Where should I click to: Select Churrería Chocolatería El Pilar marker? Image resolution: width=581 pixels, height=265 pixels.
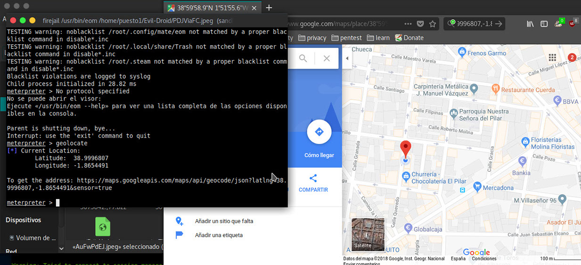click(406, 176)
